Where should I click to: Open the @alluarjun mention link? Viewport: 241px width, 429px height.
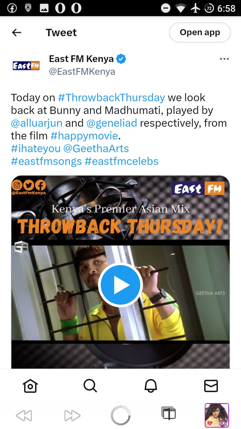coord(37,123)
